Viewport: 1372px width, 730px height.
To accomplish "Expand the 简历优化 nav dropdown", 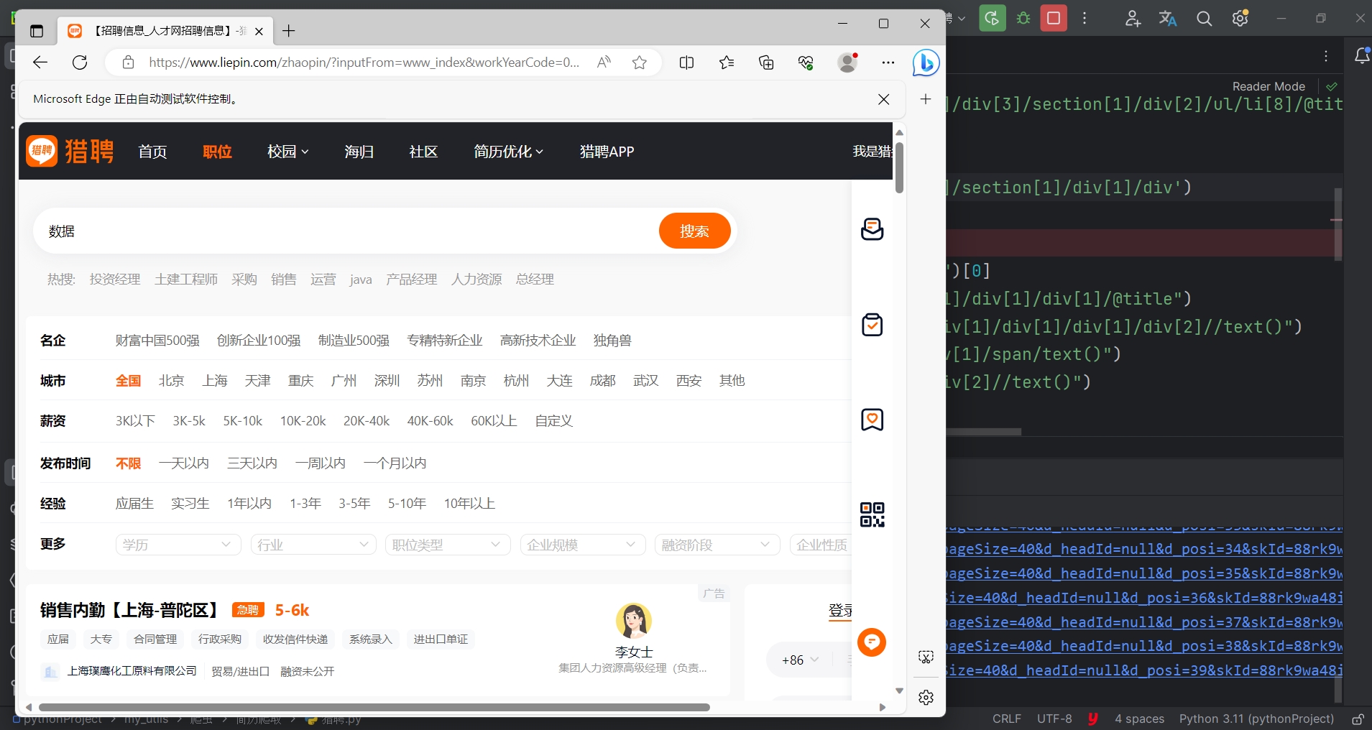I will coord(508,152).
